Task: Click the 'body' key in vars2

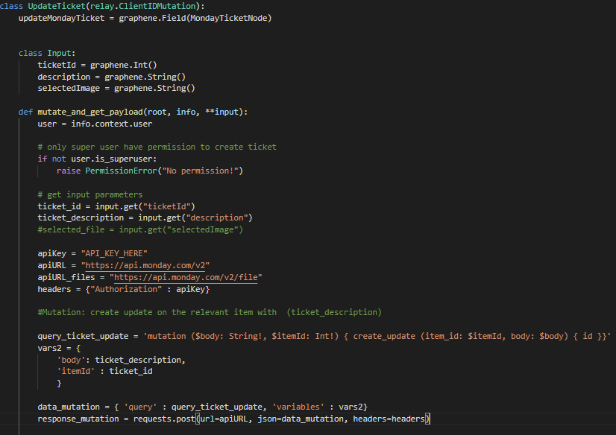Action: click(x=71, y=360)
